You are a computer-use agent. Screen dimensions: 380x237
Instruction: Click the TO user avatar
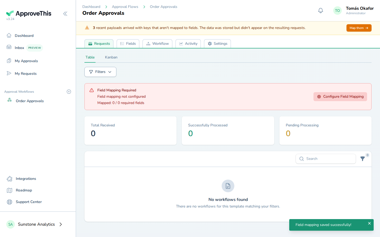point(338,11)
